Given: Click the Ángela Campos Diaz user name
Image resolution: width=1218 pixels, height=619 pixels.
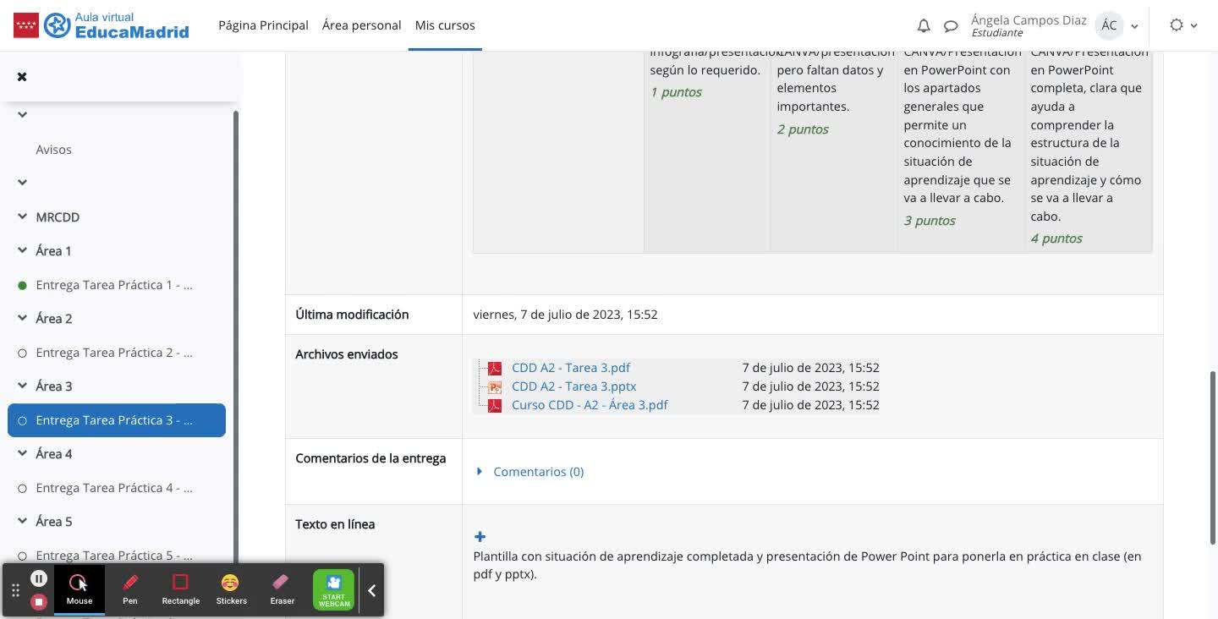Looking at the screenshot, I should 1028,19.
